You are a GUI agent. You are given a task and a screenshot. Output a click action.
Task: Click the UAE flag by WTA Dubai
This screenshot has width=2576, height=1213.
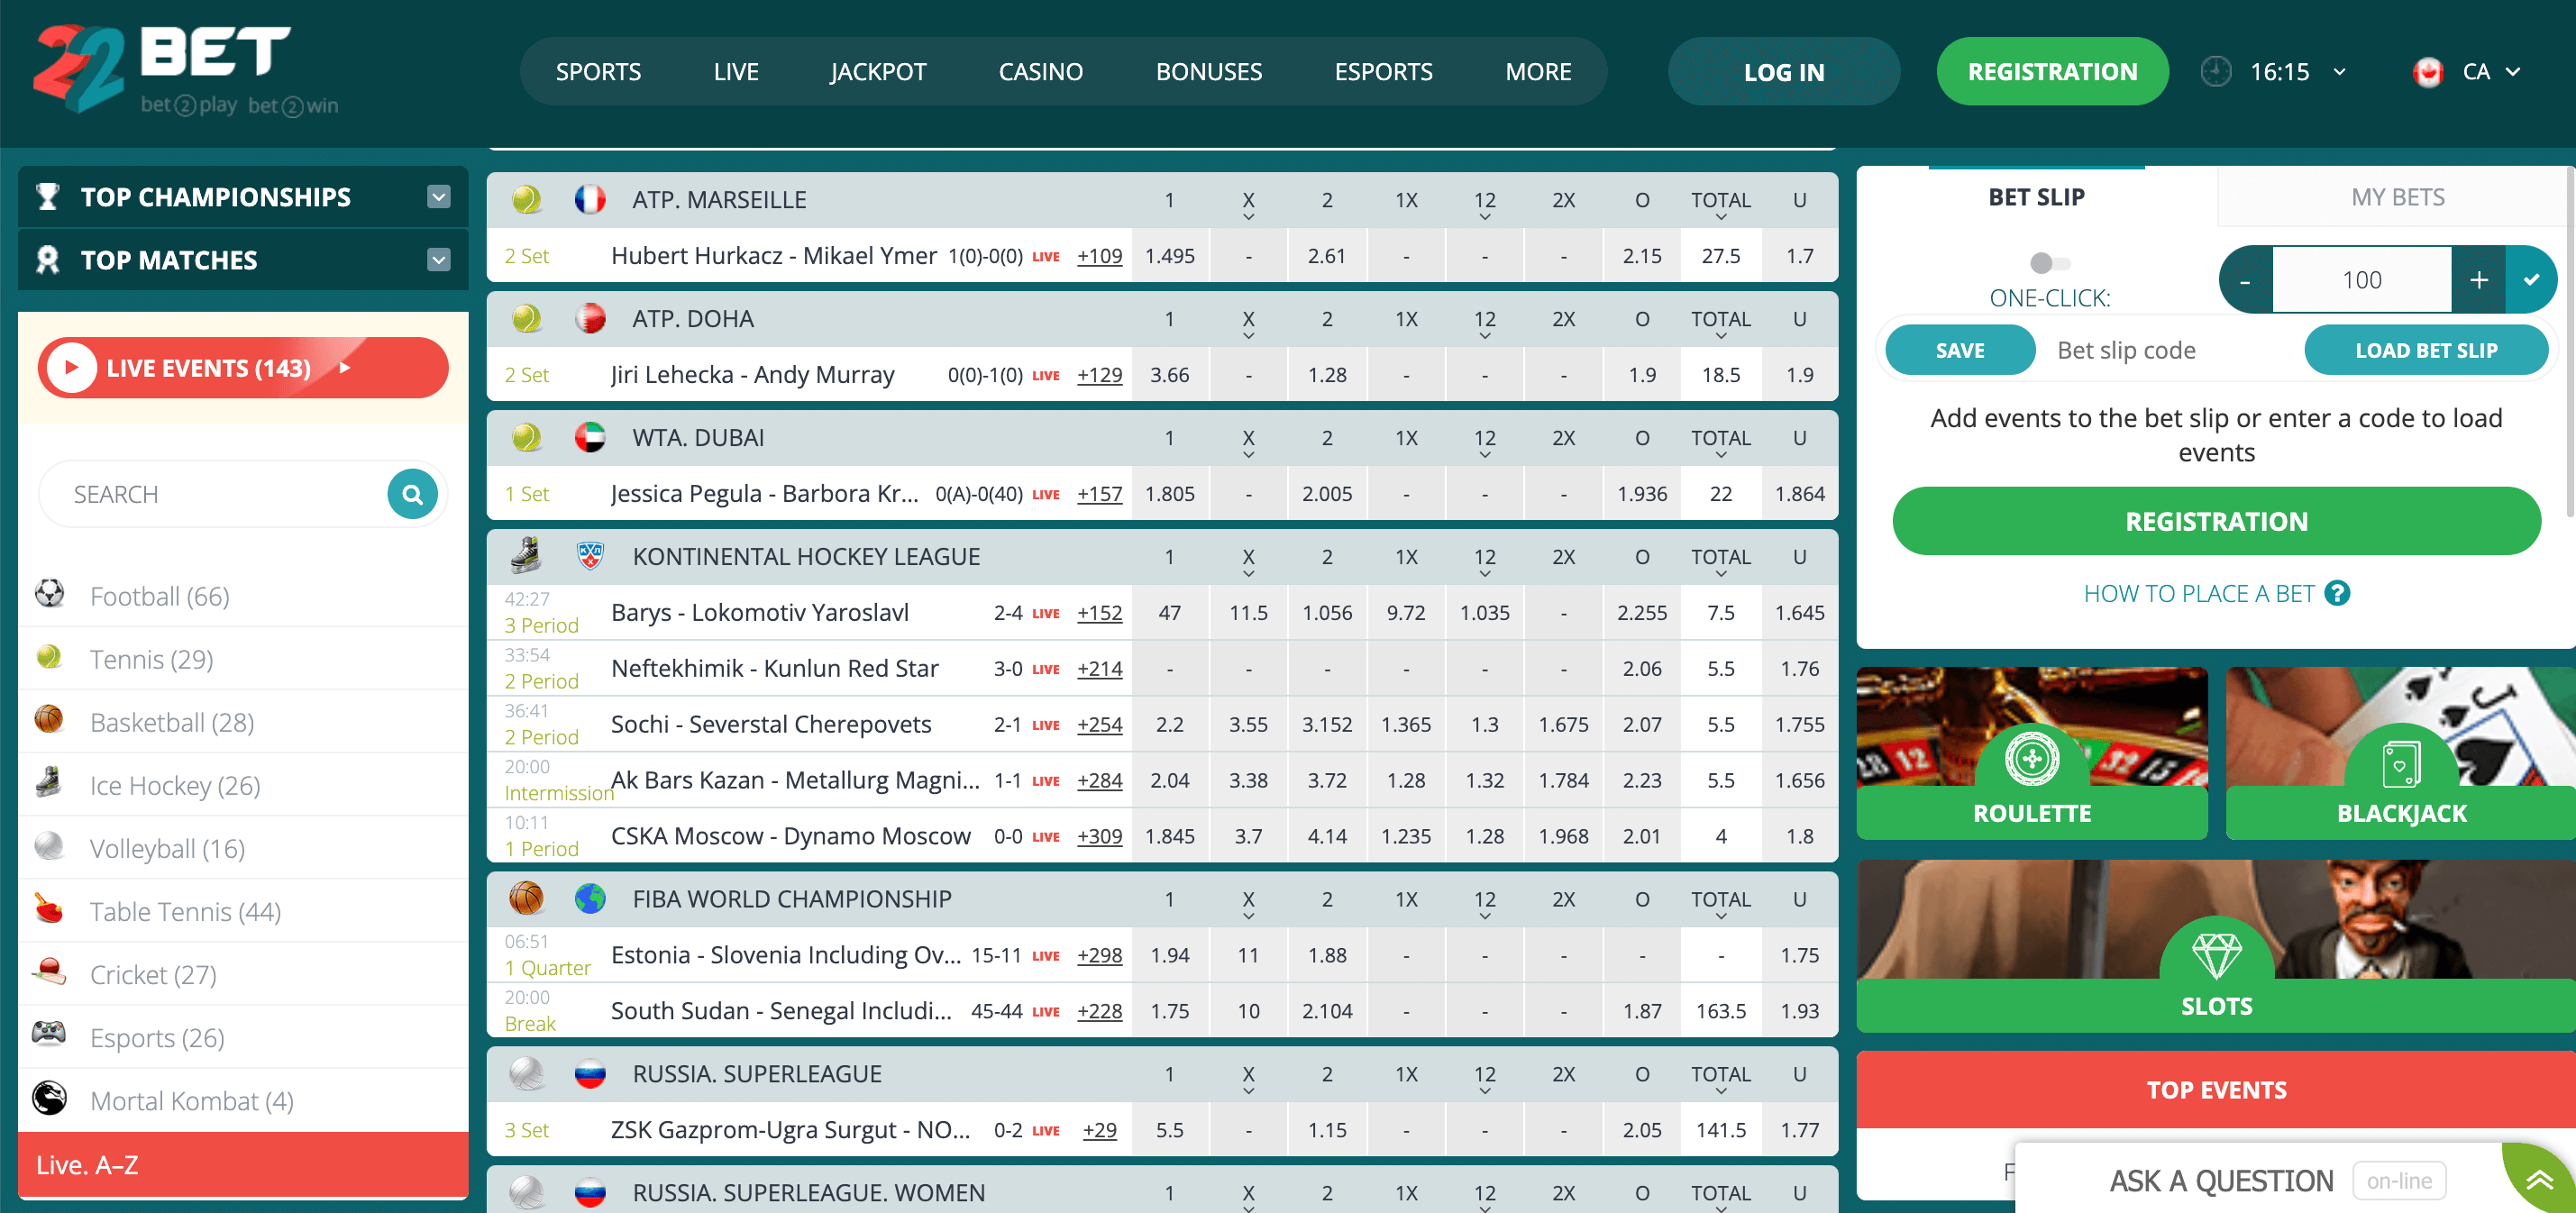click(590, 437)
